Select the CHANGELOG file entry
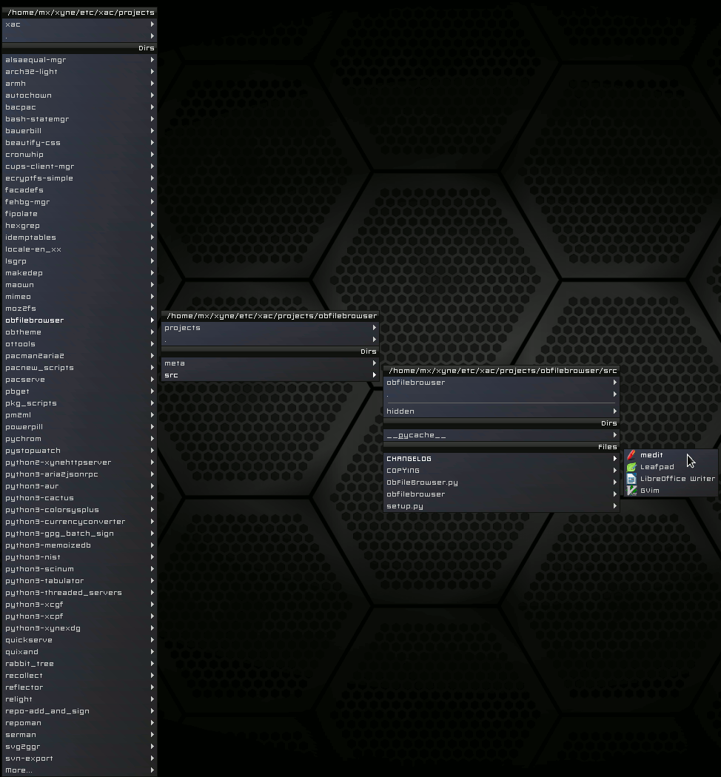The width and height of the screenshot is (721, 777). click(409, 459)
